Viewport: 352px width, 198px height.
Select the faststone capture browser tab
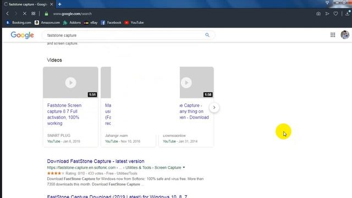point(28,4)
